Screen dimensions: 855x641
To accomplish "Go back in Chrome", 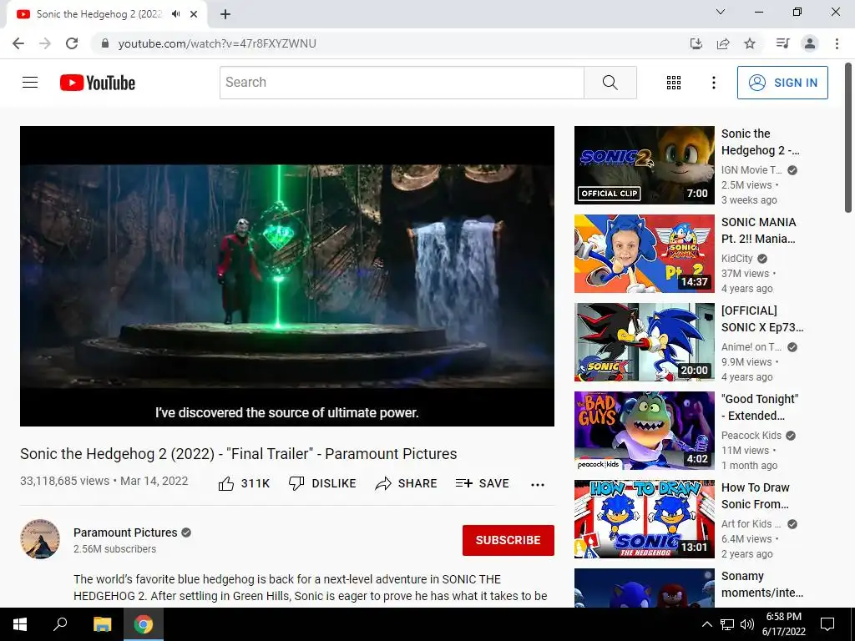I will click(18, 43).
